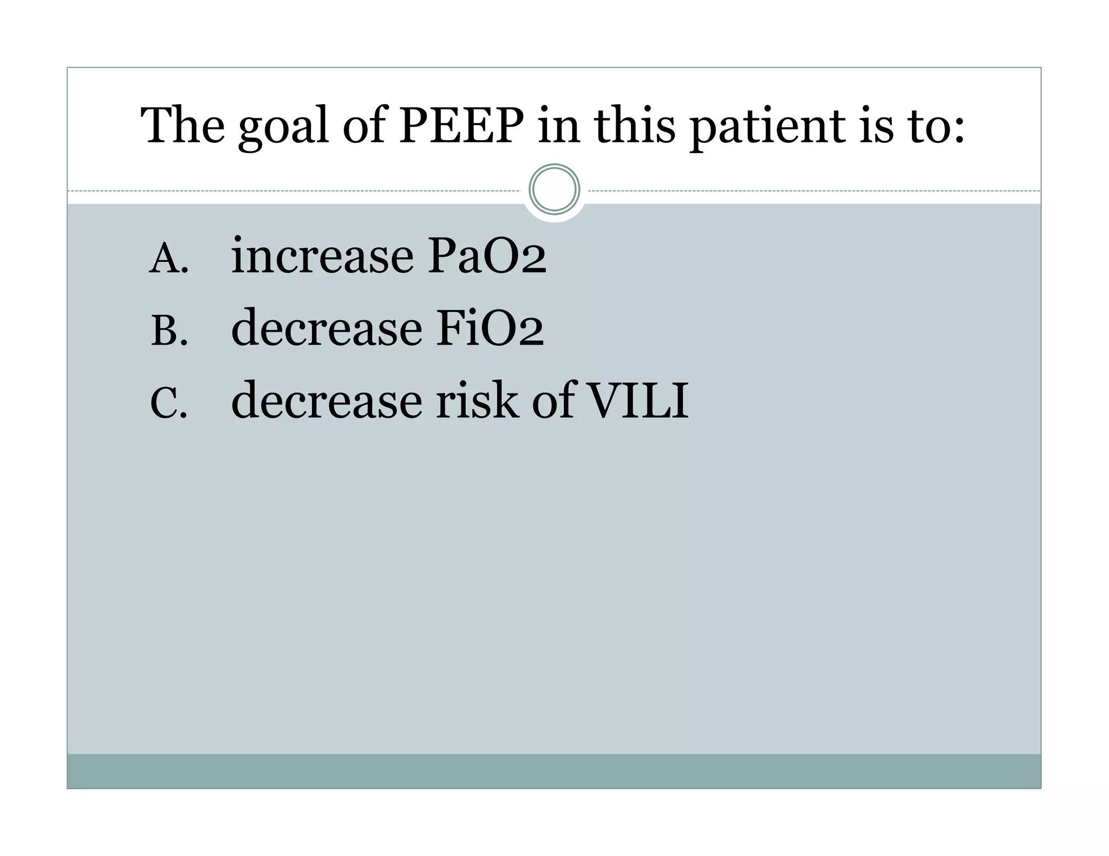Click the dark teal footer bar
The width and height of the screenshot is (1109, 856).
pyautogui.click(x=554, y=771)
